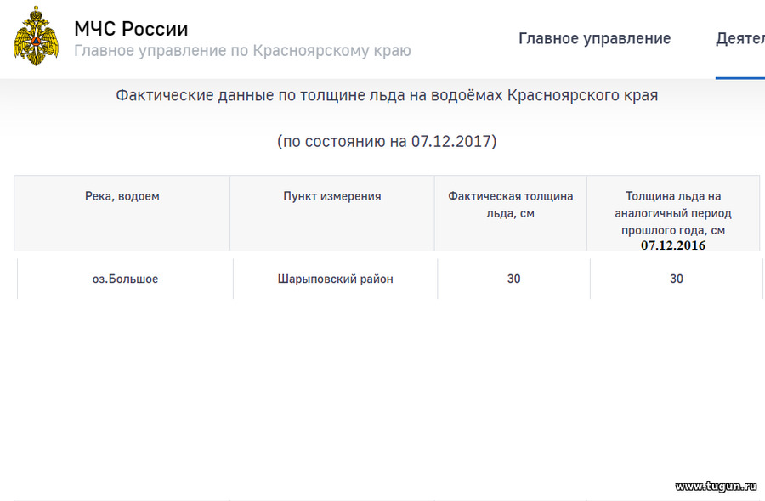Open 'Главное управление по Красноярскому краю' link

[x=242, y=51]
